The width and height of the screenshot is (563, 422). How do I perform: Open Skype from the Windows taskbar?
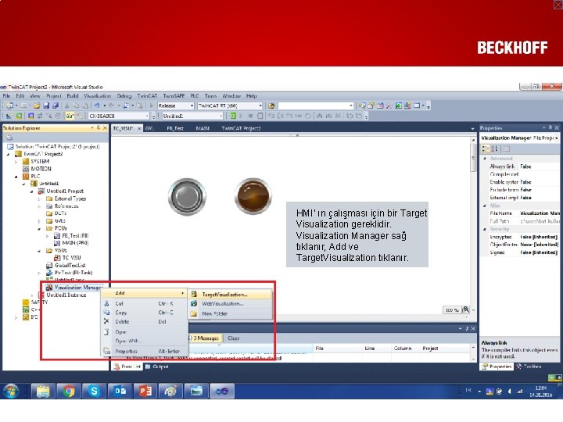pos(94,391)
